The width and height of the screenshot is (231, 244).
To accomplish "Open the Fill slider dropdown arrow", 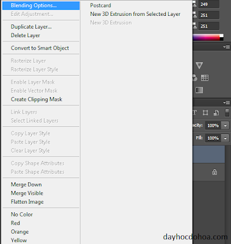I will pos(226,138).
